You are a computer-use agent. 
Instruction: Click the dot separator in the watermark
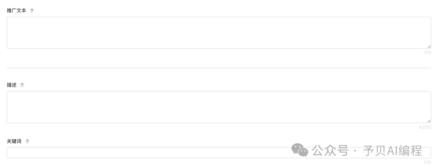354,151
